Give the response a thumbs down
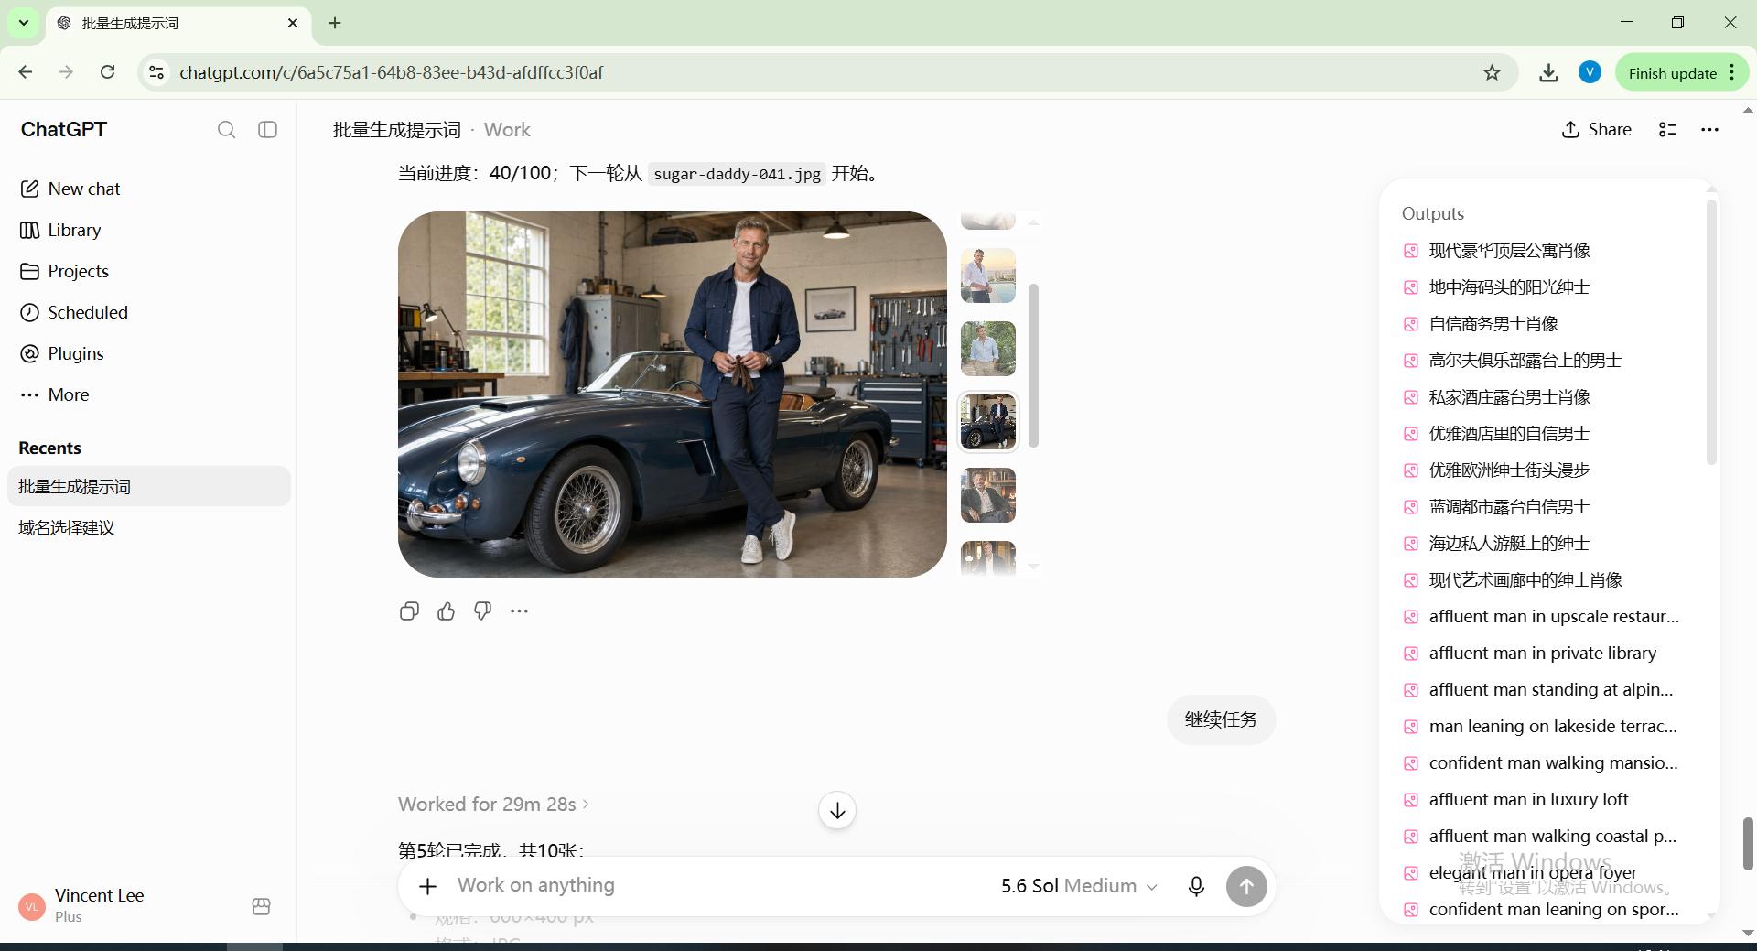 point(482,611)
